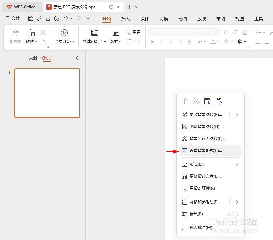273x240 pixels.
Task: Toggle text emphasis mark A icon
Action: 180,42
